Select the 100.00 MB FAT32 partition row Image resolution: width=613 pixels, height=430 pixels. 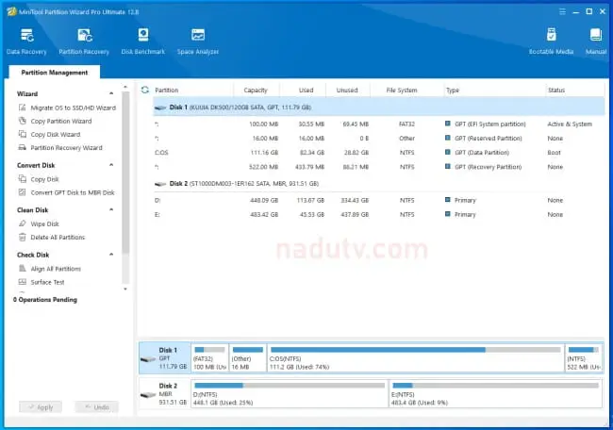pos(378,124)
